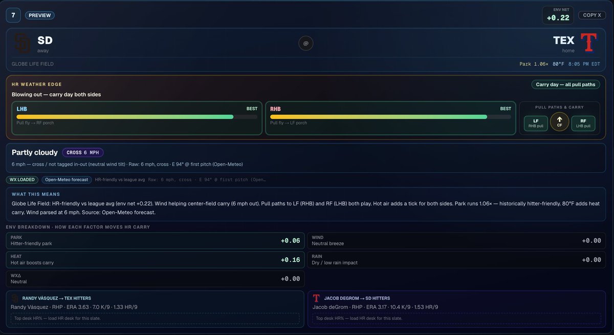Click the HR WEATHER EDGE heading
Image resolution: width=614 pixels, height=335 pixels.
click(37, 85)
